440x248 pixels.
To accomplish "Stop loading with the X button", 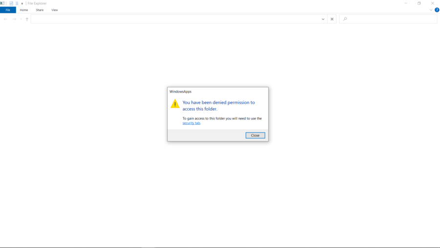I will point(332,19).
